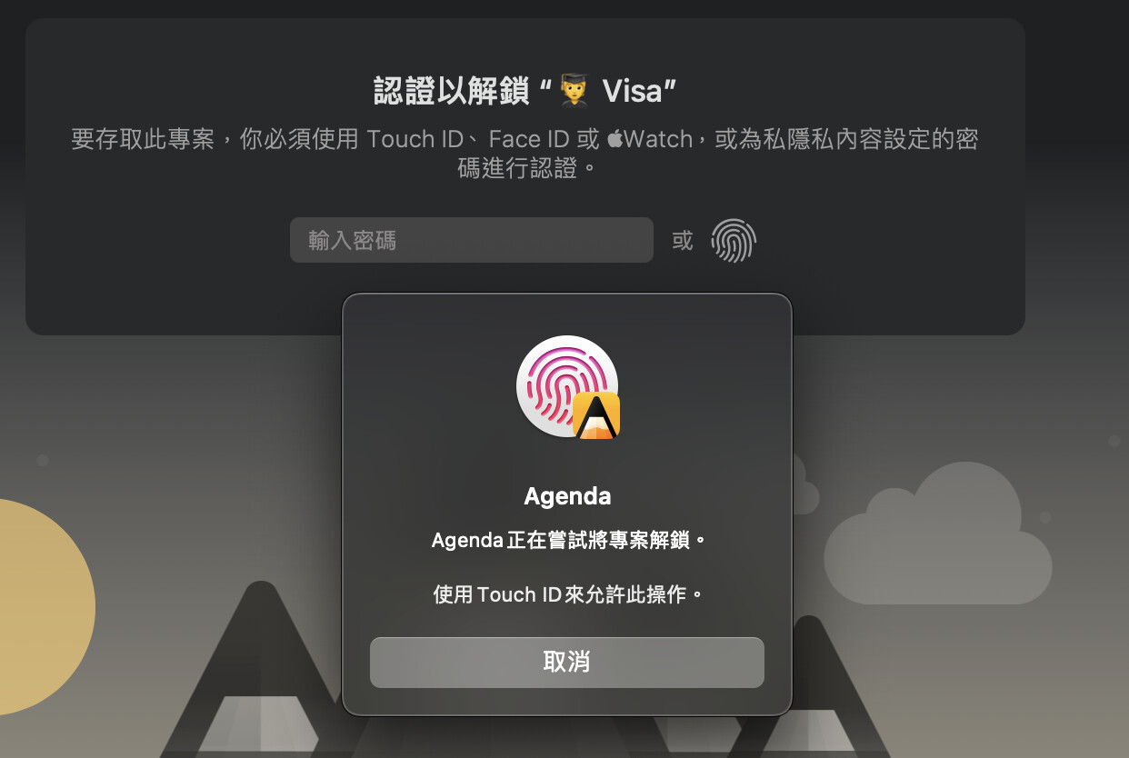Screen dimensions: 1129x758
Task: Click the 碼進行認證 line of the description
Action: (517, 168)
